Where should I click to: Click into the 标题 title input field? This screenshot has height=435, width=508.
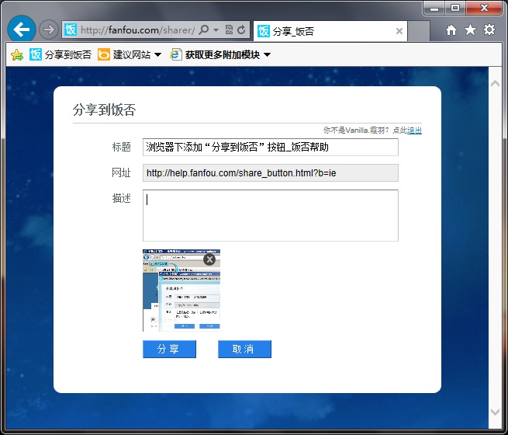270,148
